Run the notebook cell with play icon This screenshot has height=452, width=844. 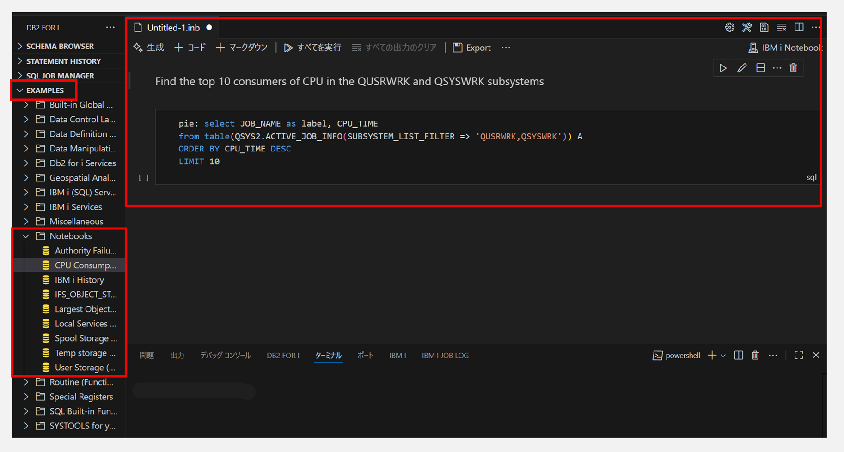[723, 68]
